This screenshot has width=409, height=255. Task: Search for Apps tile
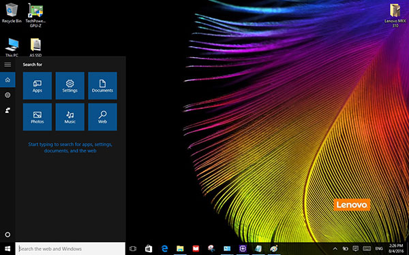37,86
